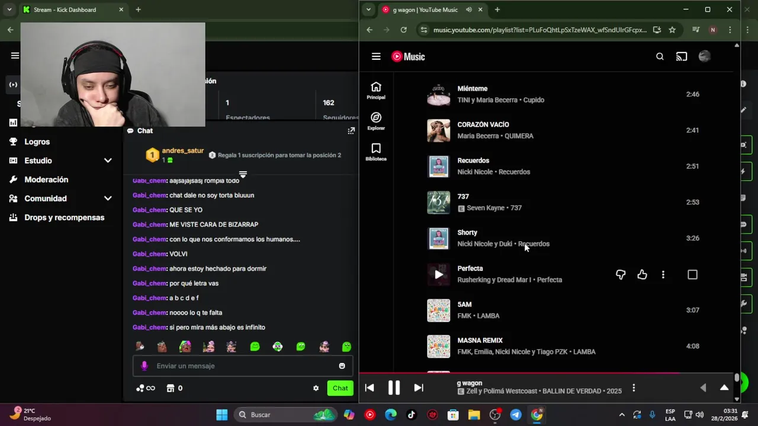758x426 pixels.
Task: Dislike the song Perfecta
Action: (x=621, y=275)
